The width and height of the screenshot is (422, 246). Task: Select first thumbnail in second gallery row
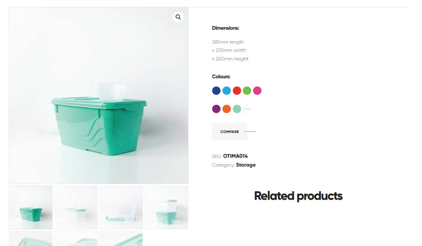click(x=30, y=239)
